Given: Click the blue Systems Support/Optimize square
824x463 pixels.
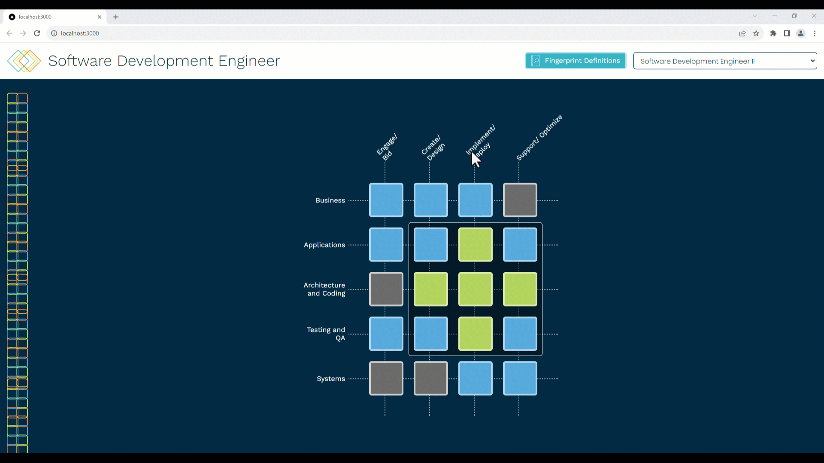Looking at the screenshot, I should (520, 379).
